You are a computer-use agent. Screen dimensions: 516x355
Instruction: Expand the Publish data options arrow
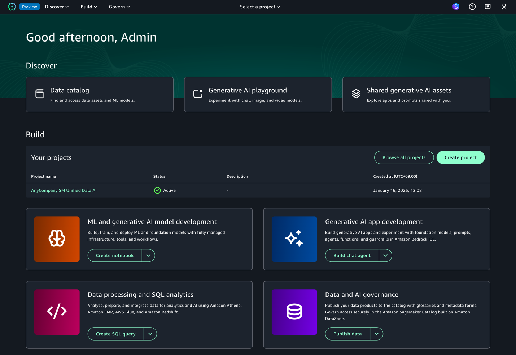click(x=376, y=334)
